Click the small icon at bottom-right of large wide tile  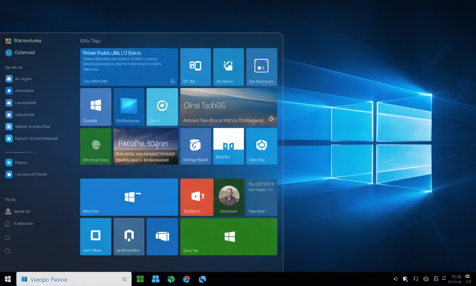tap(173, 81)
